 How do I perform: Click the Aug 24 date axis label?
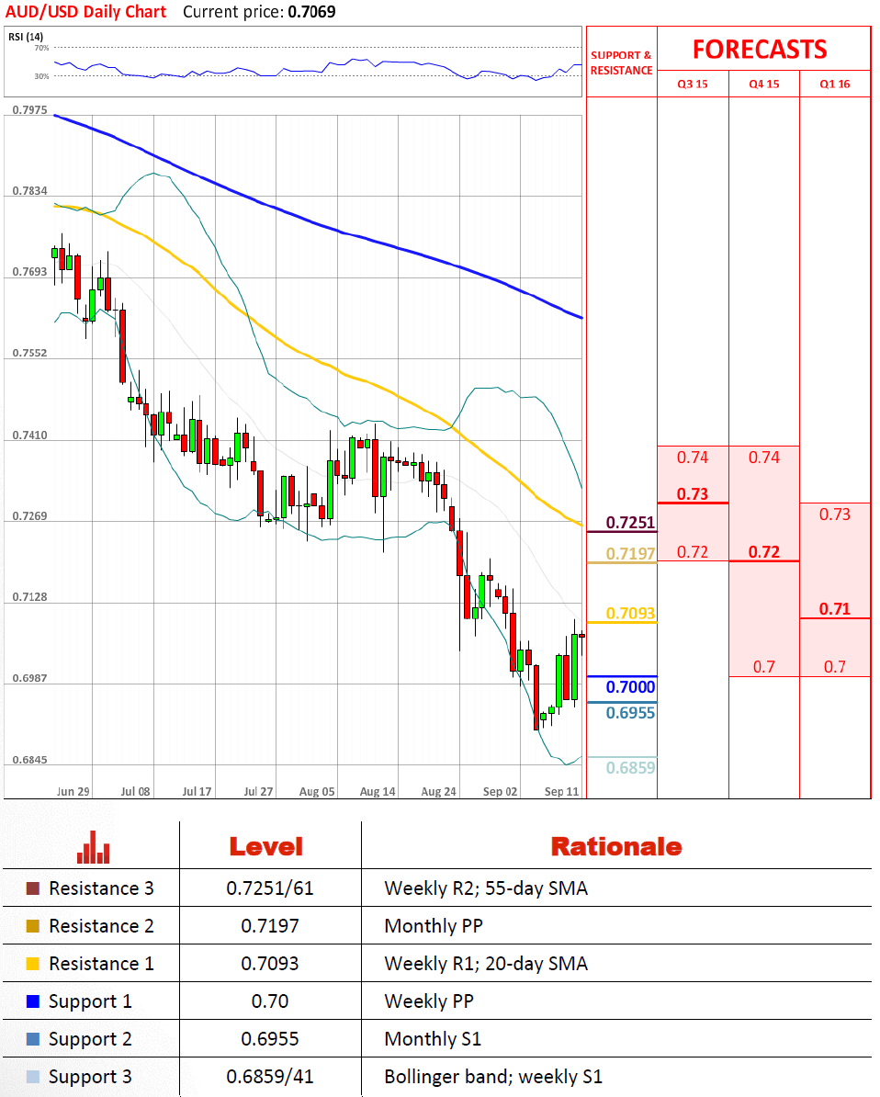pyautogui.click(x=438, y=791)
